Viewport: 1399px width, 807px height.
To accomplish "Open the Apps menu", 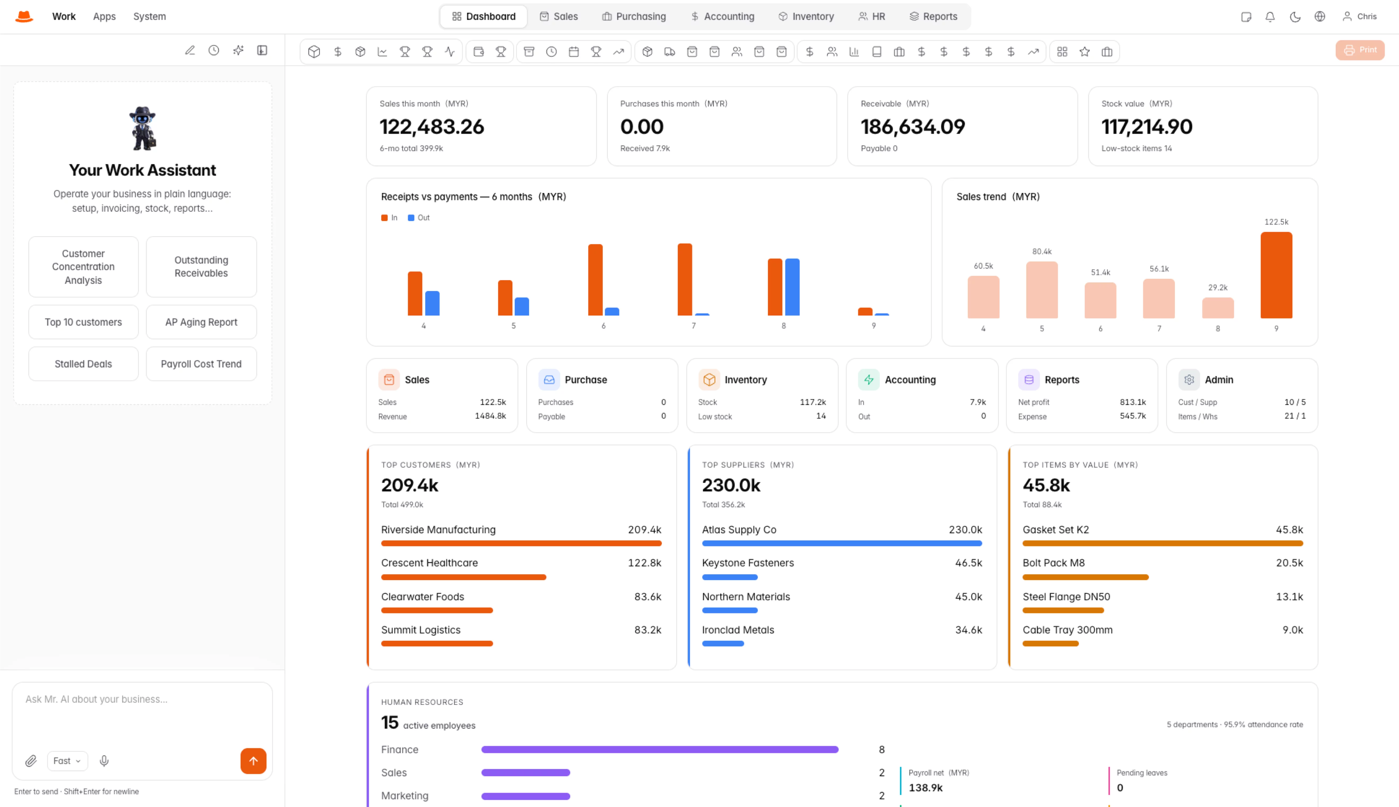I will coord(104,17).
